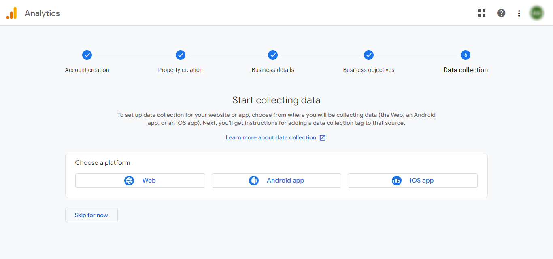Open the Google account profile avatar
The height and width of the screenshot is (259, 553).
coord(536,13)
